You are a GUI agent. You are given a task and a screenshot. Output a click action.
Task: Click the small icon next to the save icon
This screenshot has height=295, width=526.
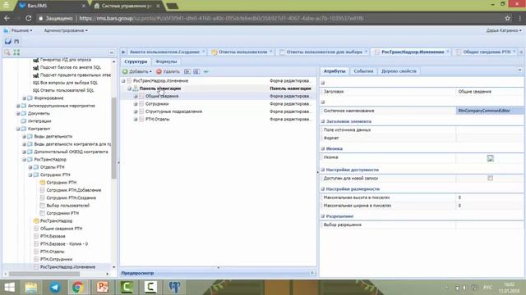[x=16, y=41]
